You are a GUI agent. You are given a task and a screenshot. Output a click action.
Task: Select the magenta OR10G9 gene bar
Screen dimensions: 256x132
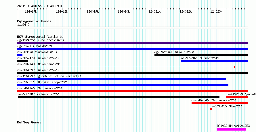[x=232, y=129]
